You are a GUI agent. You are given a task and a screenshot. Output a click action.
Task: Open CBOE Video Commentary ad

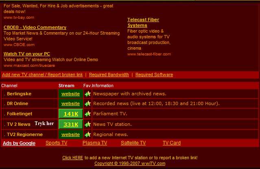35,27
